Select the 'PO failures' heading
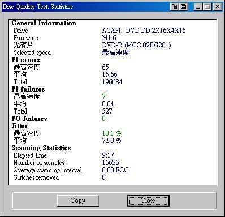The width and height of the screenshot is (225, 217). tap(29, 119)
